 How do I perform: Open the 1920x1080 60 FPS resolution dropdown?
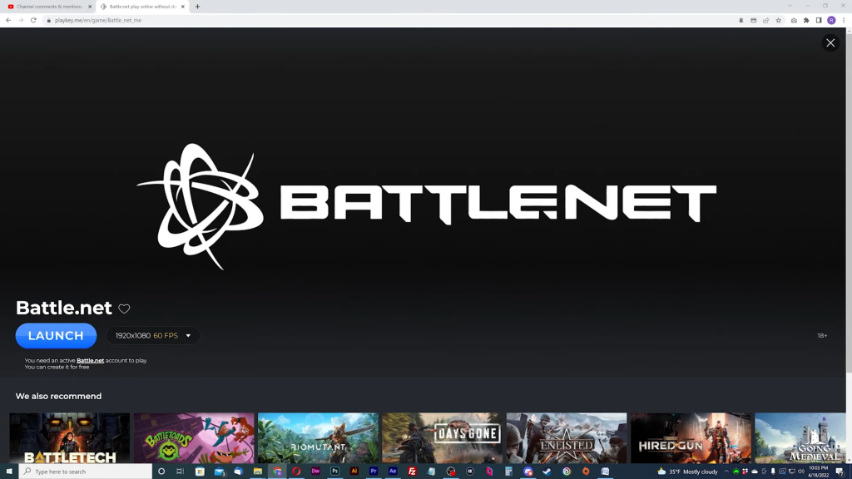(x=153, y=336)
